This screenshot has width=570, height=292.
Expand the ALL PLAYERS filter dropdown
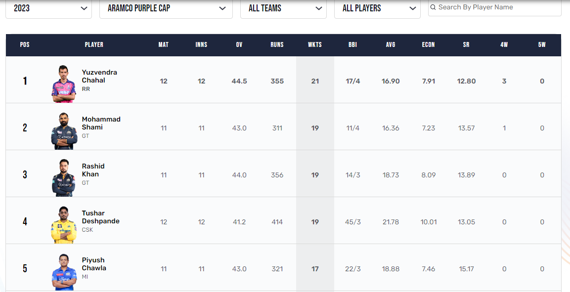[377, 7]
